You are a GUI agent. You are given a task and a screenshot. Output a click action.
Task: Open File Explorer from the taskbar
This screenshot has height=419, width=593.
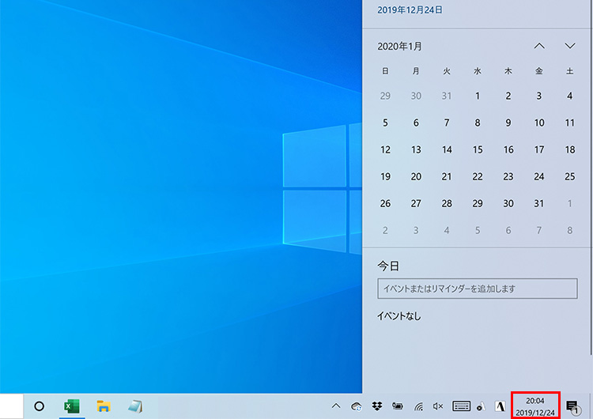tap(104, 406)
